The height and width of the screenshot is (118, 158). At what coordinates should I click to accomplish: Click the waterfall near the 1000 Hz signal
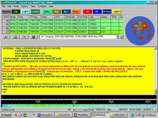pos(40,106)
